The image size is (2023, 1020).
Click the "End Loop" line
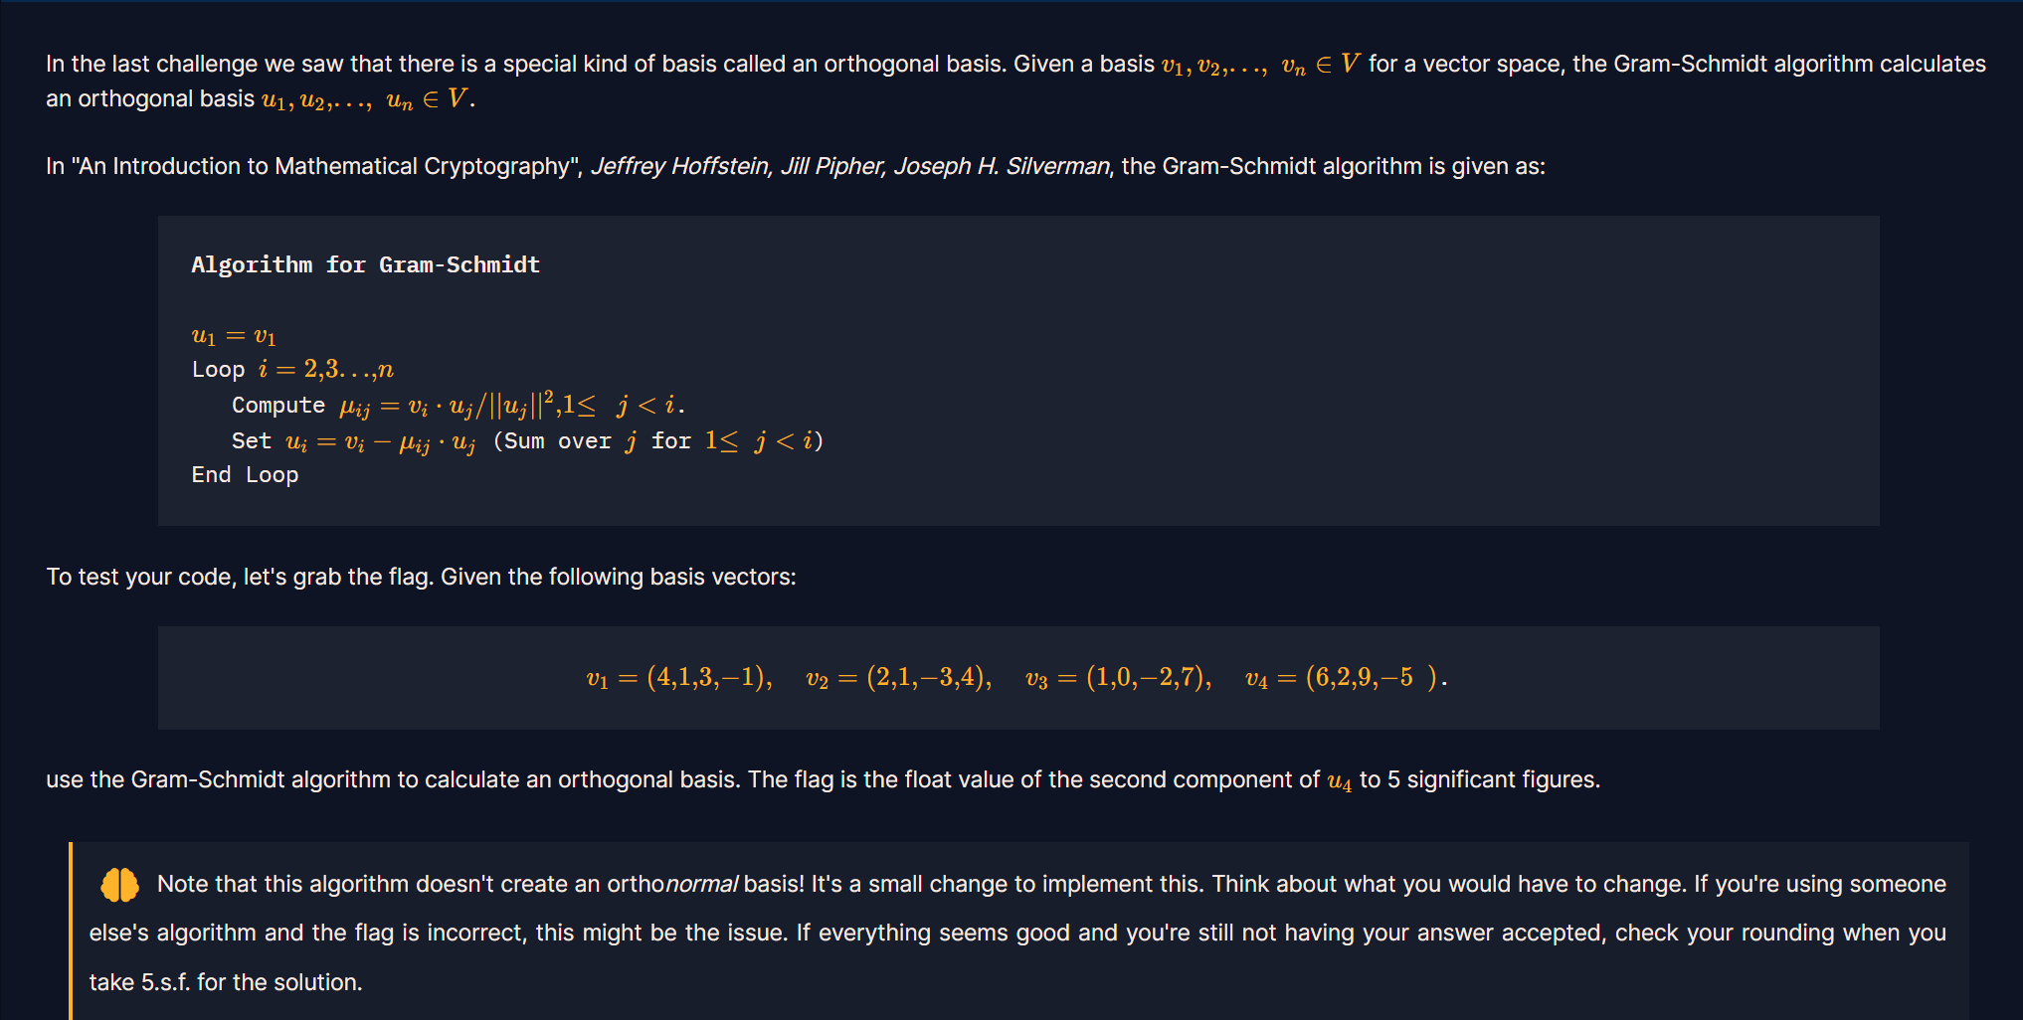coord(245,475)
